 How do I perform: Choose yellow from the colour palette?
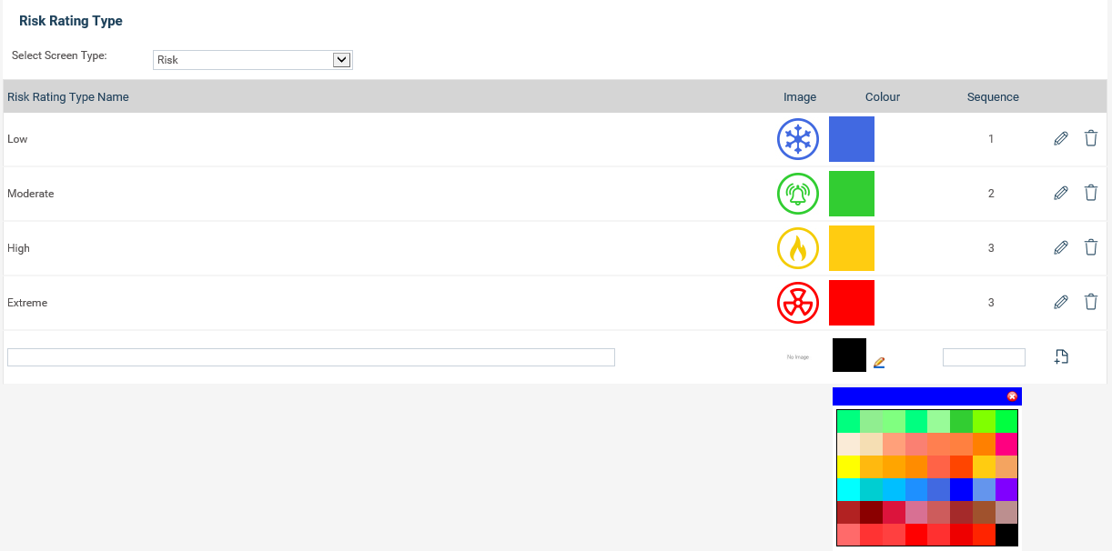point(848,466)
